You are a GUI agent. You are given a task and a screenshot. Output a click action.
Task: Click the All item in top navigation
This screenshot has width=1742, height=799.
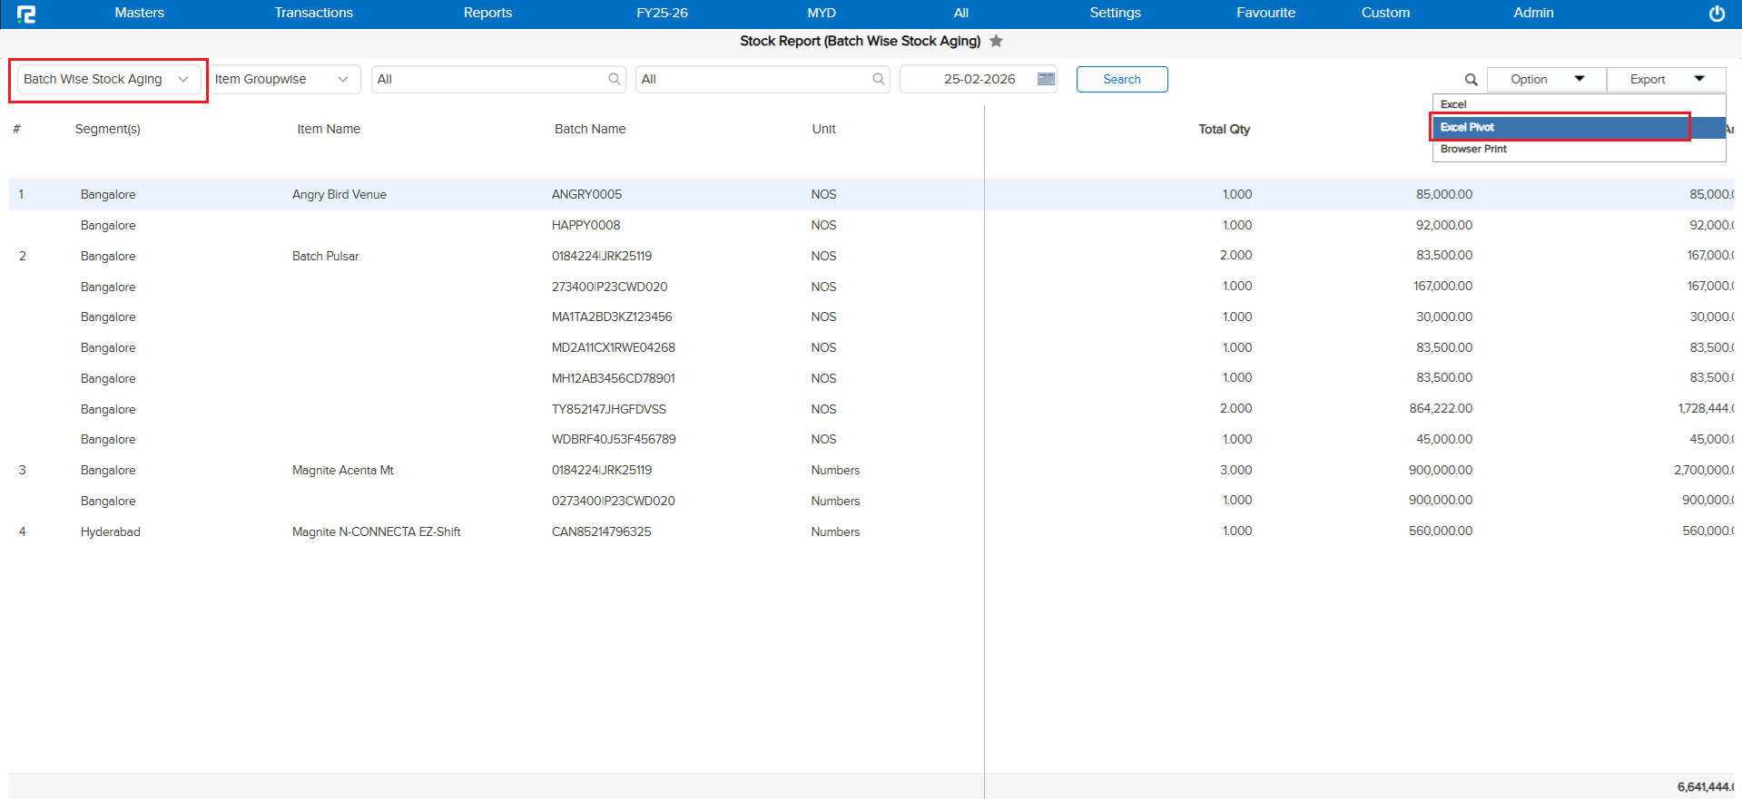pyautogui.click(x=961, y=13)
